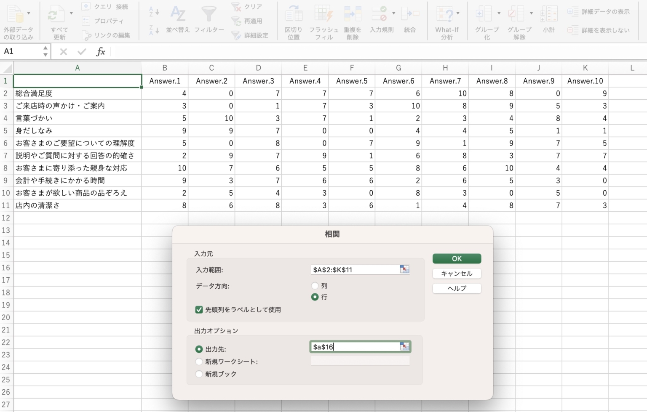Viewport: 647px width, 412px height.
Task: Click range selector icon for 入力範囲
Action: [404, 269]
